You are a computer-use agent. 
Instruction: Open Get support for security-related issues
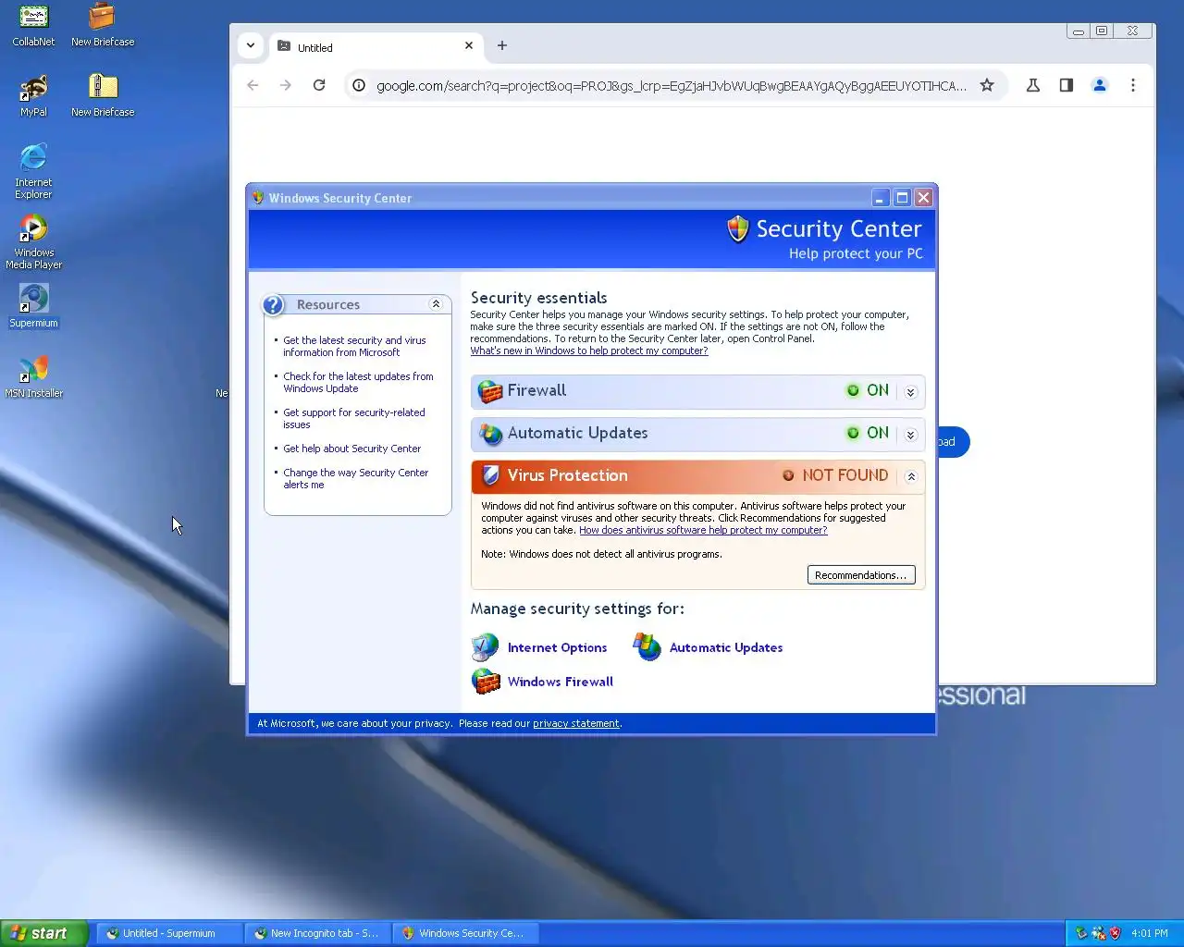(x=354, y=418)
